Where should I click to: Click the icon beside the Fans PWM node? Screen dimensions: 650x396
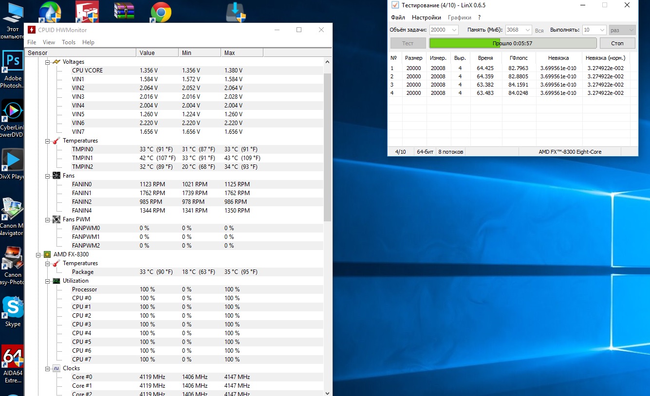pos(56,219)
